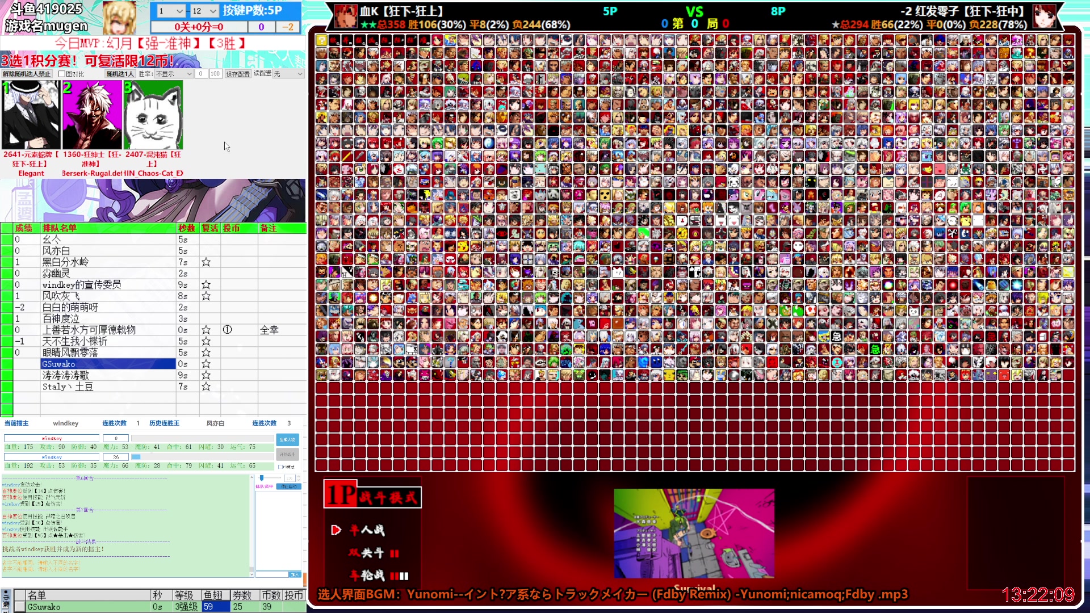Image resolution: width=1090 pixels, height=613 pixels.
Task: Click the star icon in the 风吹灰飞 row
Action: click(206, 296)
